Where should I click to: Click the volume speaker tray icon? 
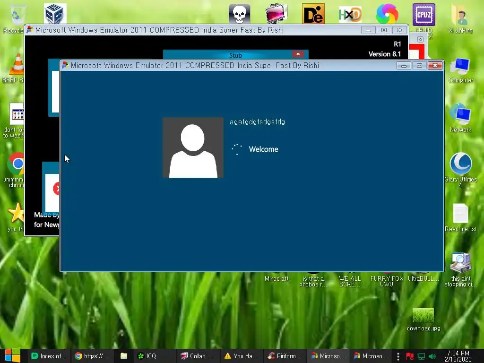coord(432,356)
